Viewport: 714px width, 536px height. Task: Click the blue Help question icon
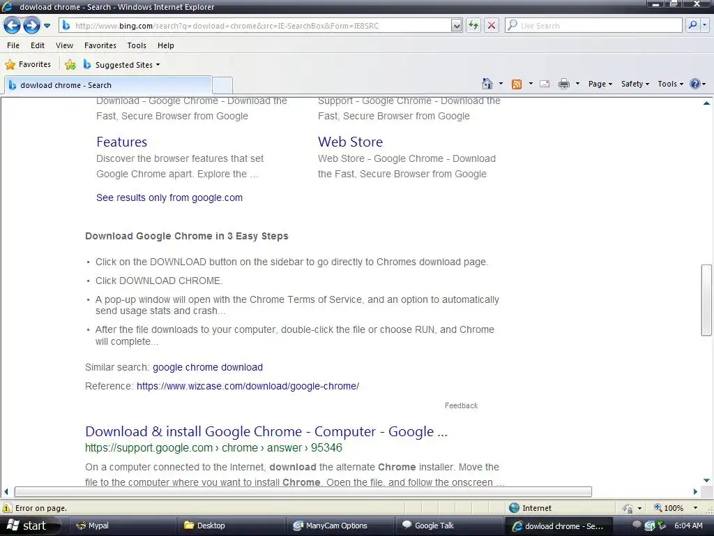click(x=695, y=84)
